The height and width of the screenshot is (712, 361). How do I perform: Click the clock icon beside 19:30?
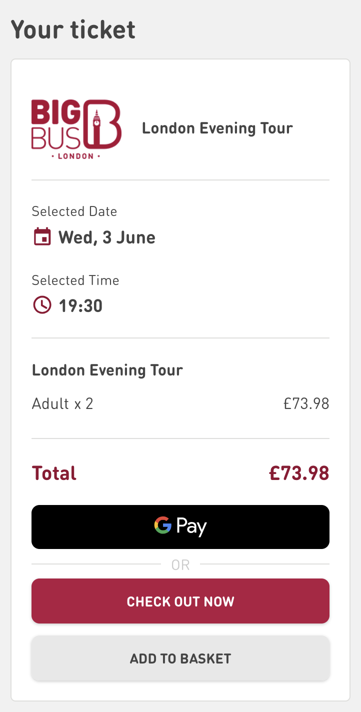[42, 304]
